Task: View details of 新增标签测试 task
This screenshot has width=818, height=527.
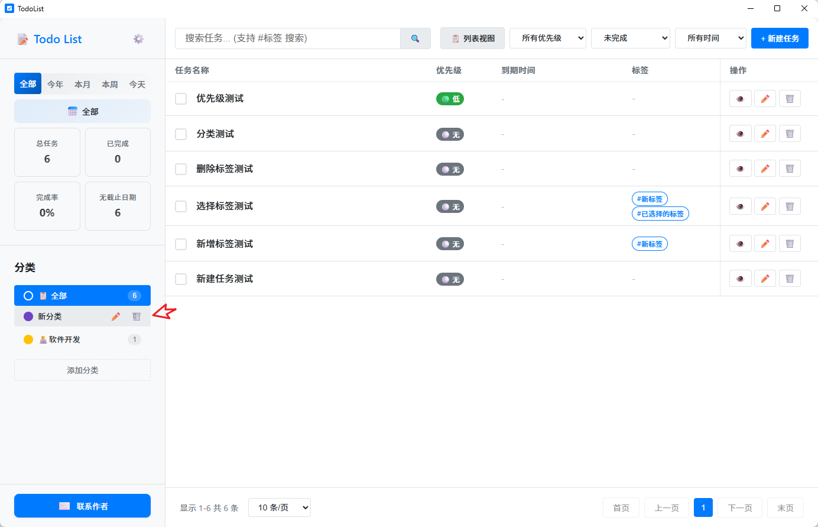Action: 740,244
